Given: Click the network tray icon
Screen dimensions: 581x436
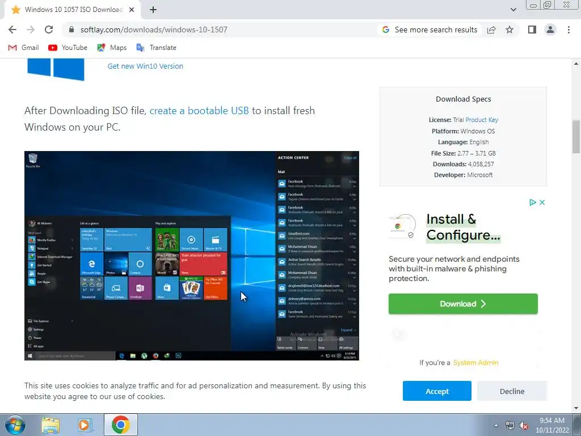Looking at the screenshot, I should tap(510, 426).
